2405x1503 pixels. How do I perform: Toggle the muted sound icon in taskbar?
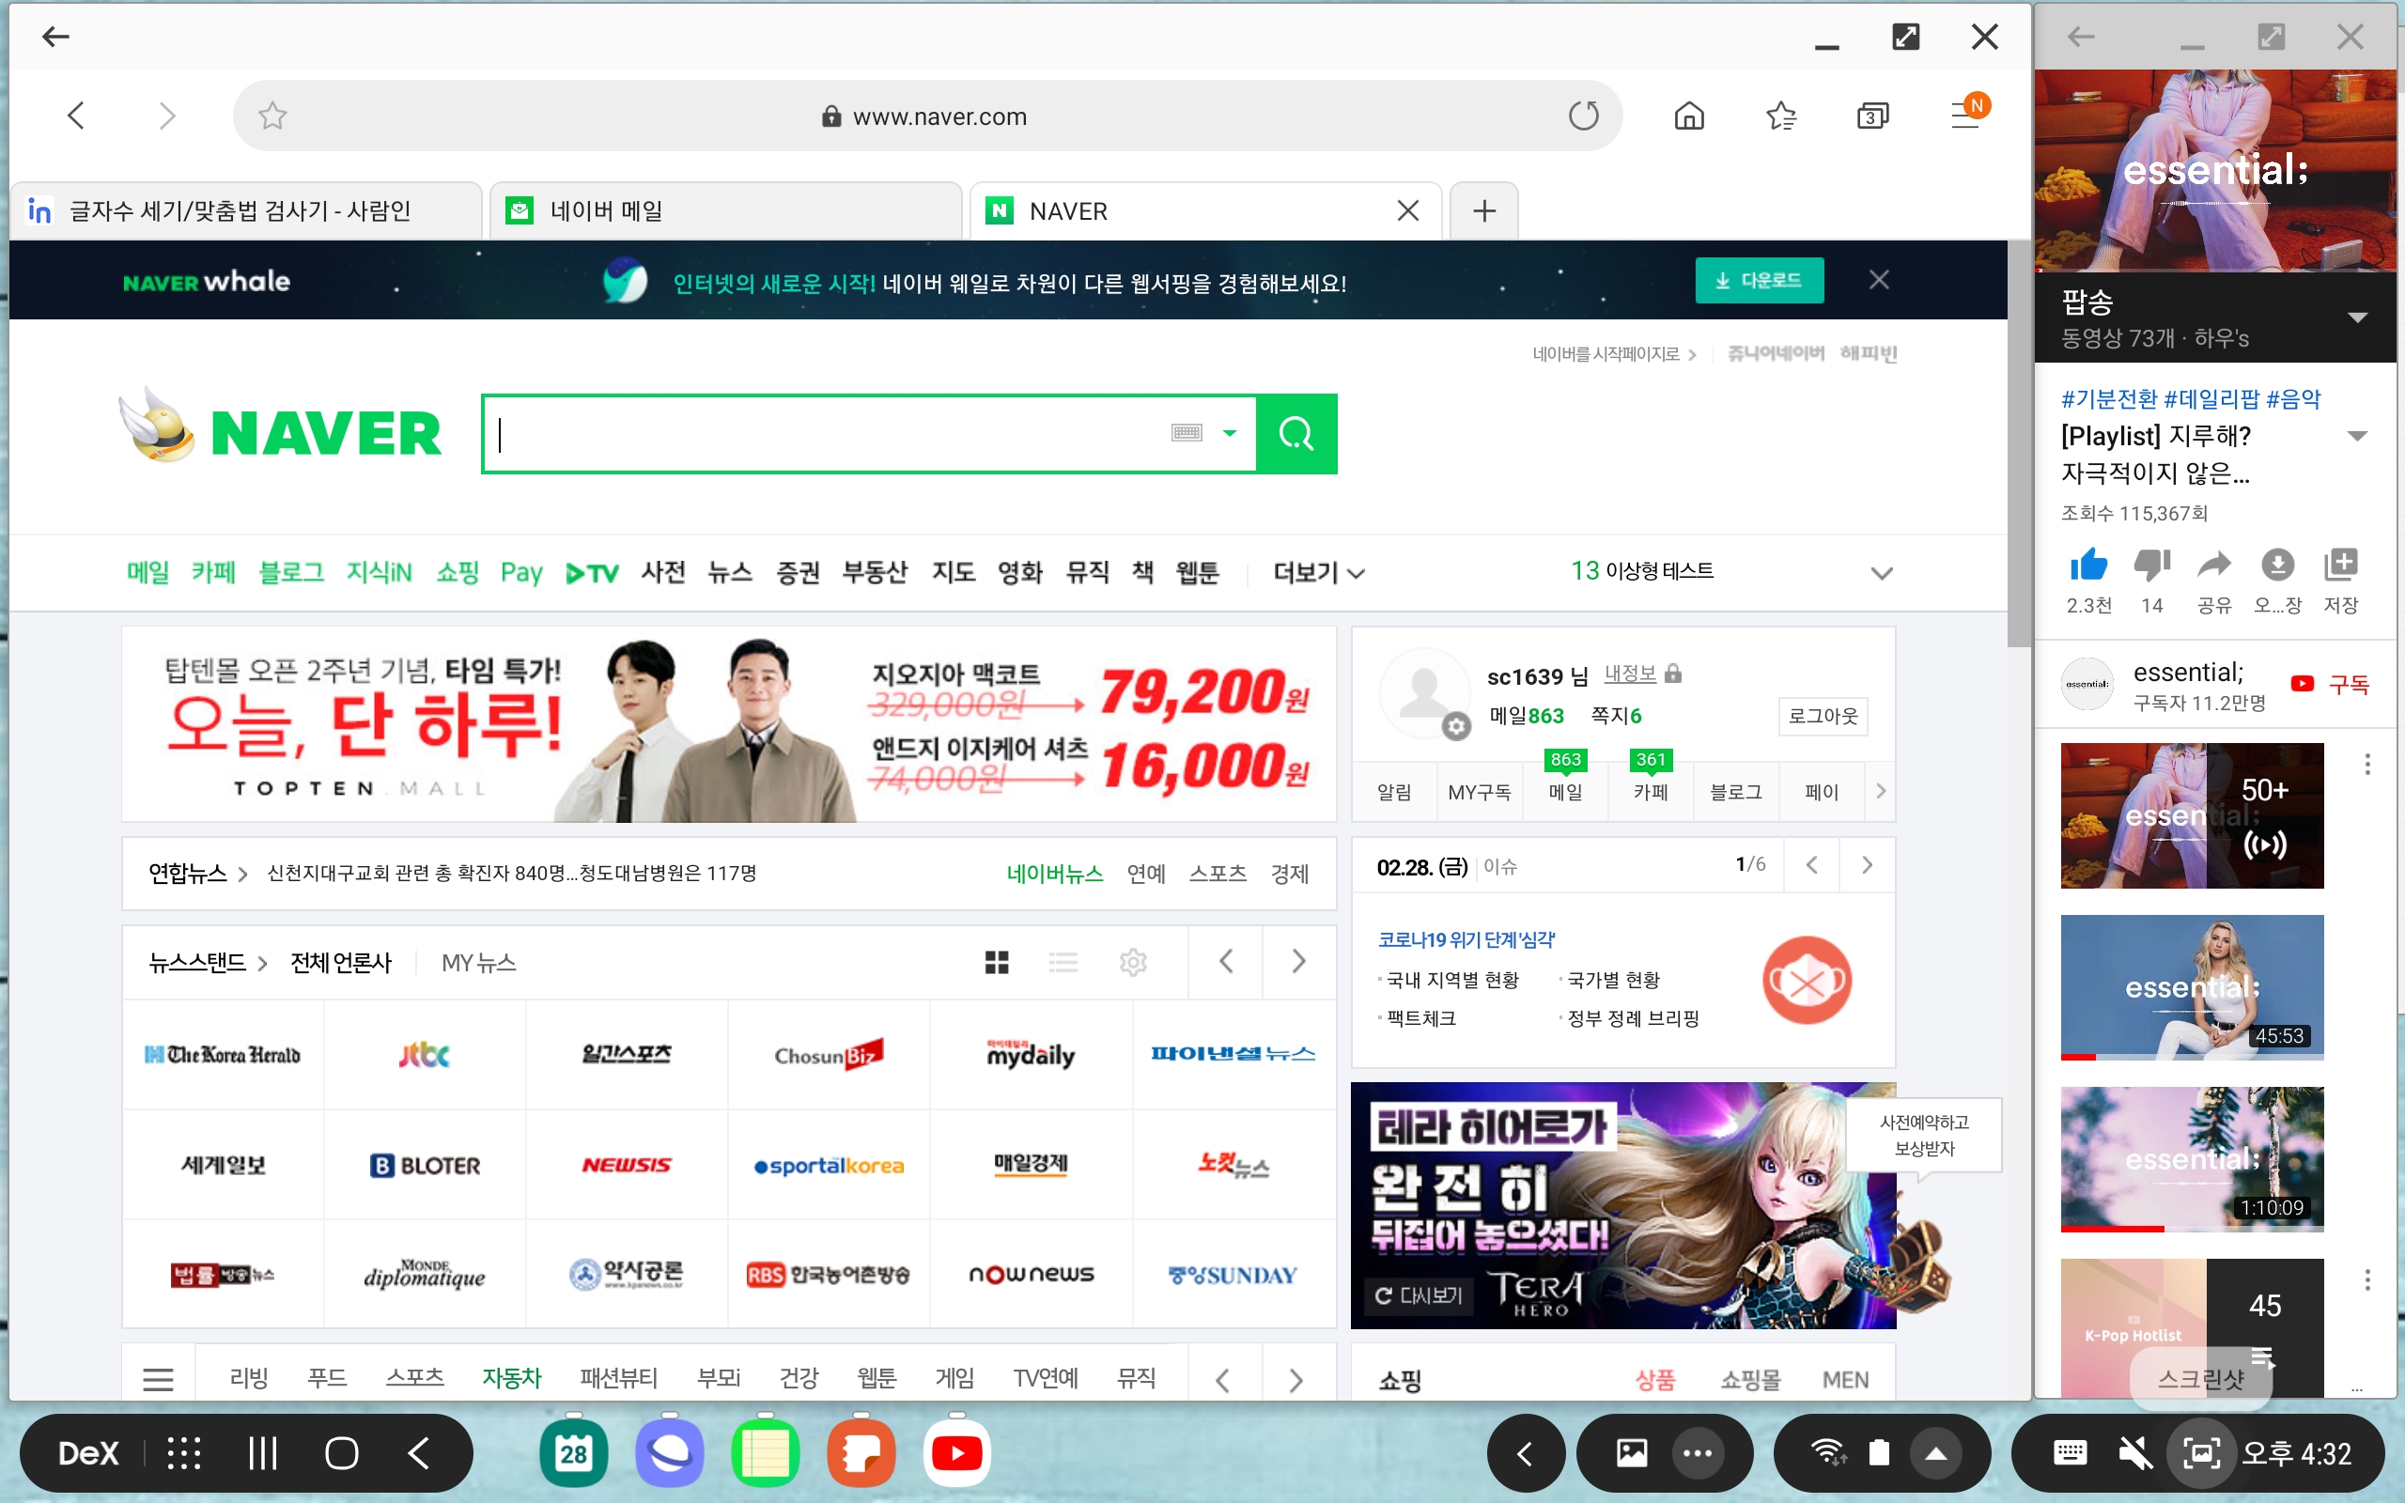point(2134,1453)
